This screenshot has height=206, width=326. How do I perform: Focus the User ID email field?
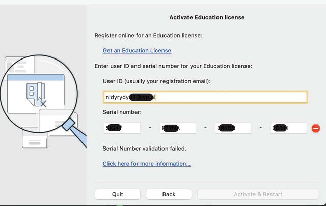coord(205,97)
